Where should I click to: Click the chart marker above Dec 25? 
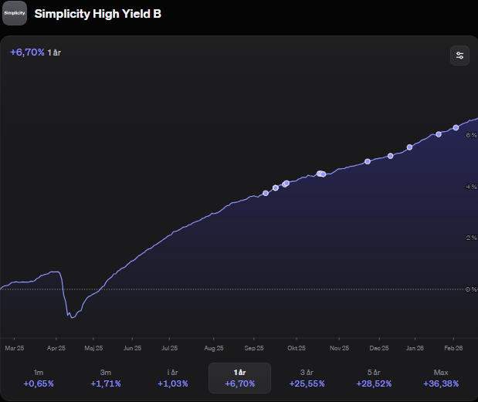(x=368, y=161)
